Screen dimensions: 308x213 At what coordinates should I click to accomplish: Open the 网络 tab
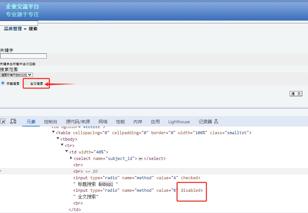[103, 122]
